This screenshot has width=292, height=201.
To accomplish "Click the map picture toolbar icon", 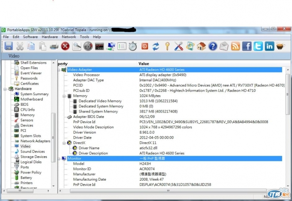I will pyautogui.click(x=190, y=46).
